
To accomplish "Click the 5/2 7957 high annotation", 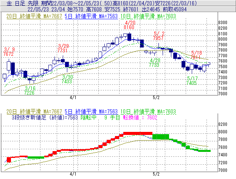I will point(158,36).
